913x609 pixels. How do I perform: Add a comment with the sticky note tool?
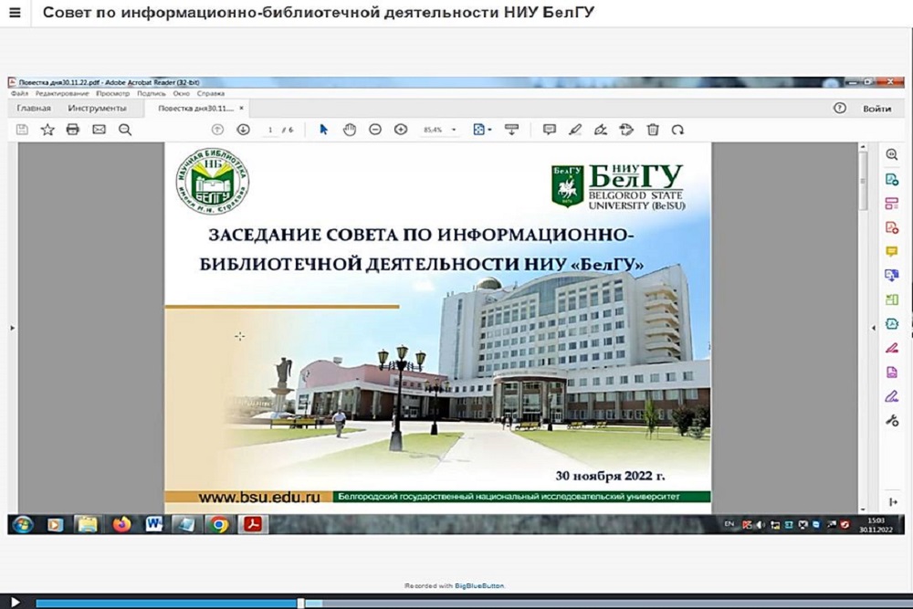[549, 130]
